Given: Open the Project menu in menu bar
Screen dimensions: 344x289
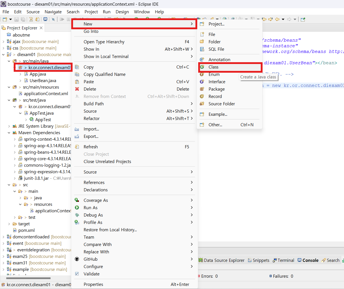Looking at the screenshot, I should click(91, 12).
